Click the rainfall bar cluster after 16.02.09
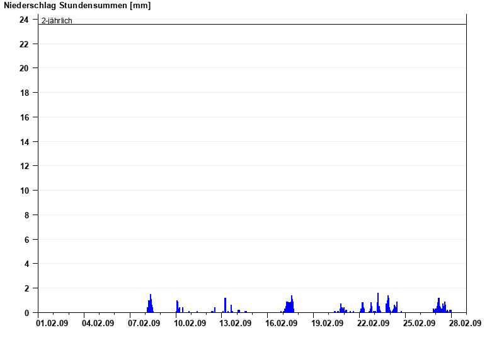 coord(290,306)
